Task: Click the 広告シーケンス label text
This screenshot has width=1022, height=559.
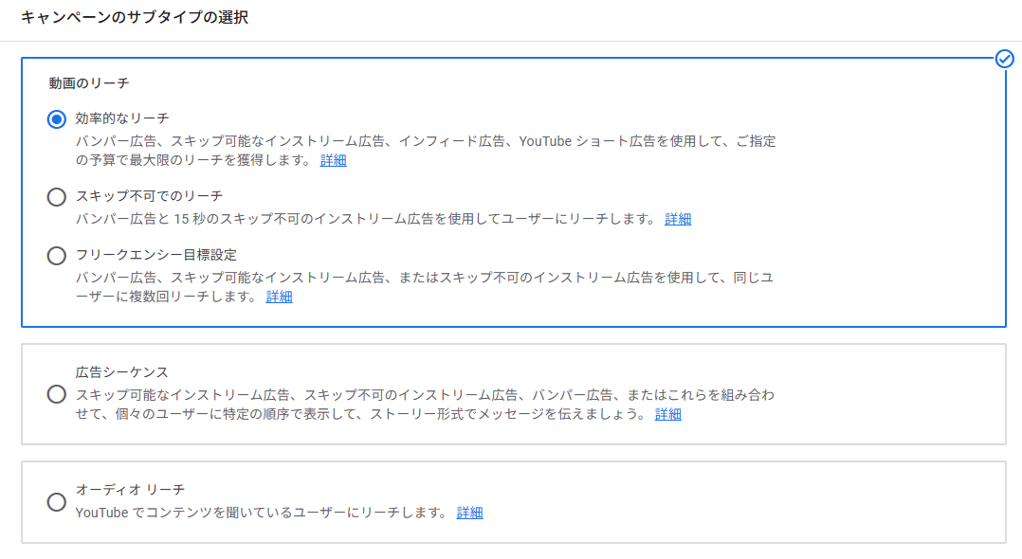Action: click(122, 372)
